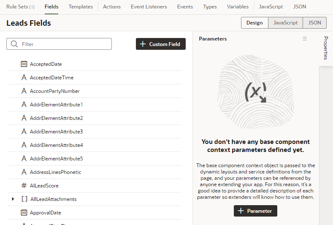Select the AllLeadAttachments field
This screenshot has height=225, width=333.
[x=94, y=199]
